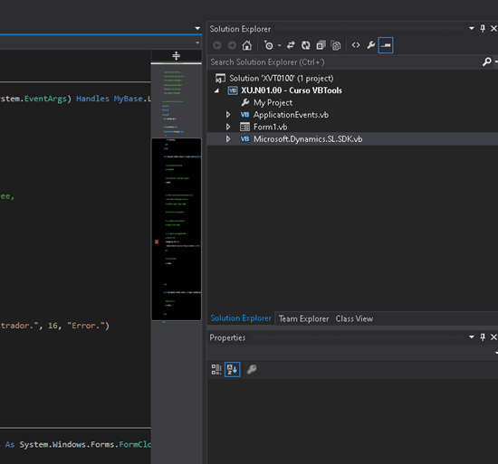The width and height of the screenshot is (498, 464).
Task: Expand Form1.vb node
Action: tap(228, 127)
